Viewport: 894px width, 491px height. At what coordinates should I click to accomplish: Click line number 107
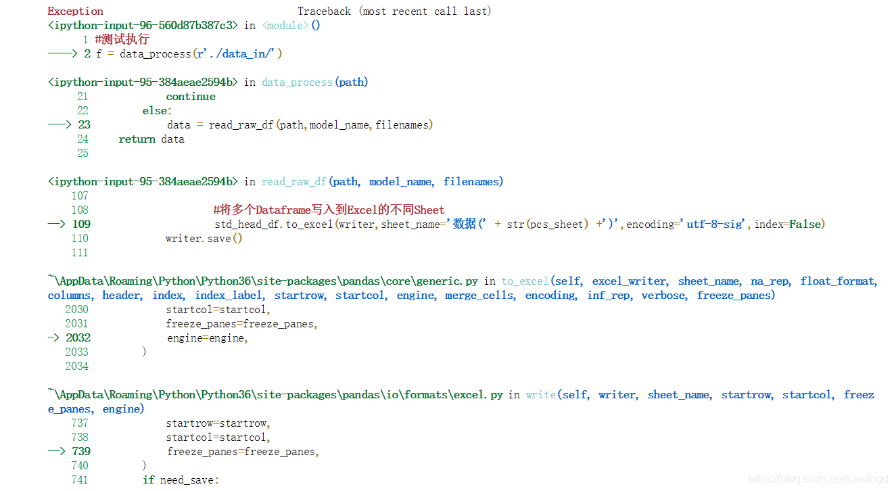pos(80,195)
